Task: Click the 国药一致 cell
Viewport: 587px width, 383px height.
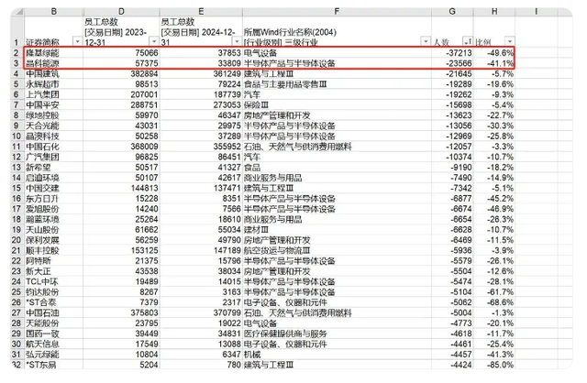Action: pyautogui.click(x=54, y=334)
